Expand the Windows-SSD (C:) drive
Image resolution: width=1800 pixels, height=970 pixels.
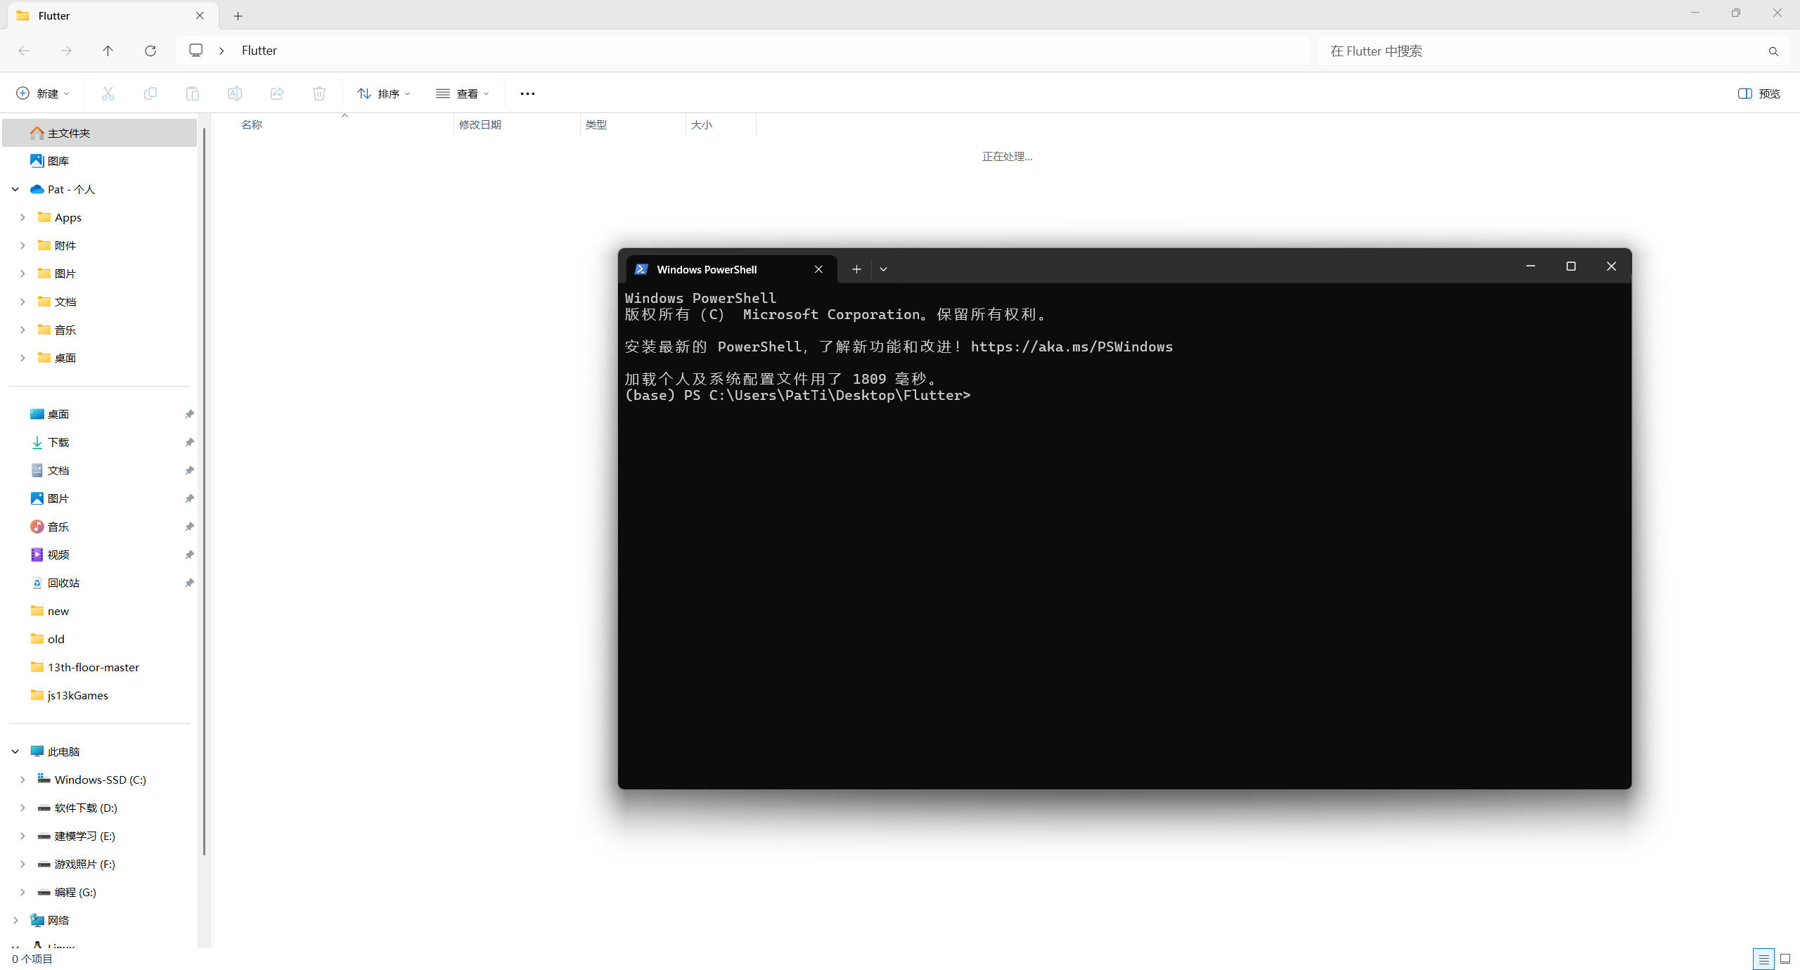pos(22,780)
